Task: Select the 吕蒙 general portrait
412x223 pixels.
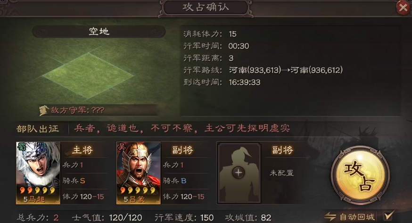Action: (139, 173)
